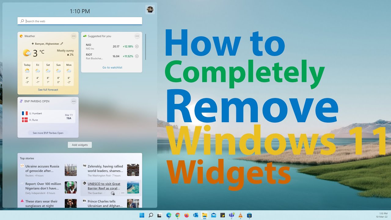Select Mon forecast column
Viewport: 391px width, 220px height.
pos(69,74)
